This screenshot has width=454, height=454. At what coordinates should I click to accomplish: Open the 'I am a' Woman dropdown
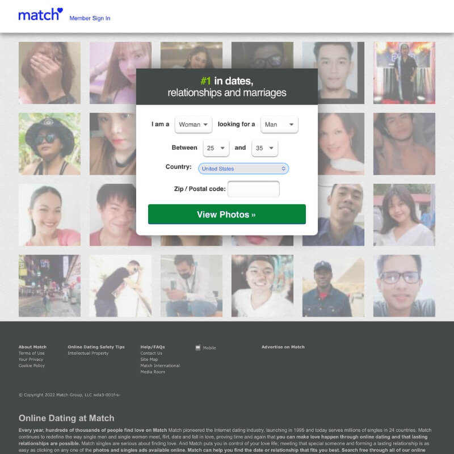[x=194, y=124]
